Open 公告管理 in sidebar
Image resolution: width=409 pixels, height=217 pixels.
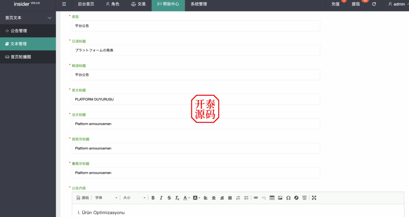pyautogui.click(x=28, y=31)
